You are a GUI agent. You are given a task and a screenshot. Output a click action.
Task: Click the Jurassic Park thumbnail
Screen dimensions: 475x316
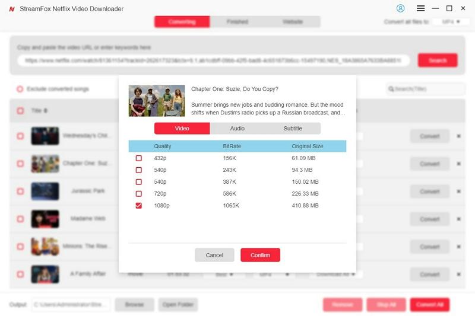45,191
